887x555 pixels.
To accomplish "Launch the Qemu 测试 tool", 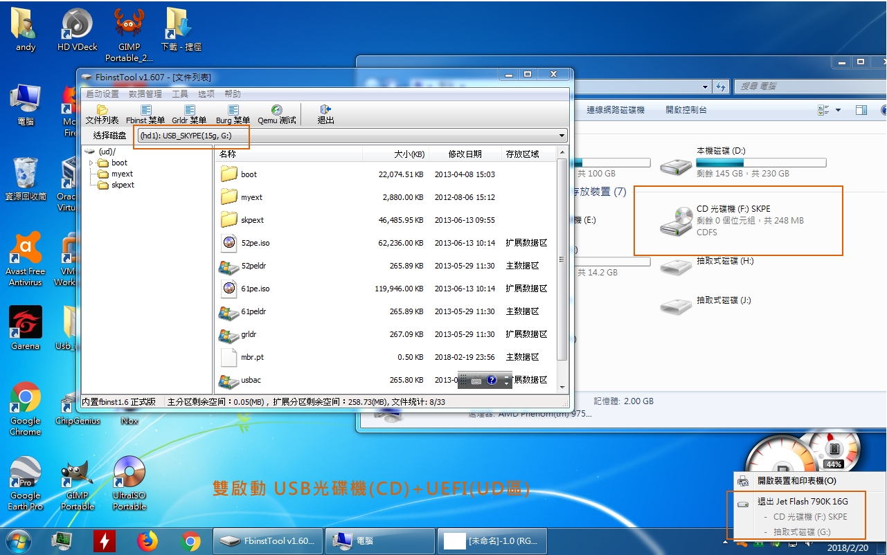I will pyautogui.click(x=277, y=114).
